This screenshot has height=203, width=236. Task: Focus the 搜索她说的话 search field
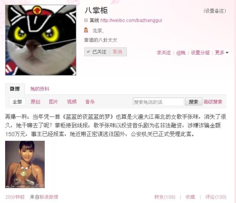158,102
